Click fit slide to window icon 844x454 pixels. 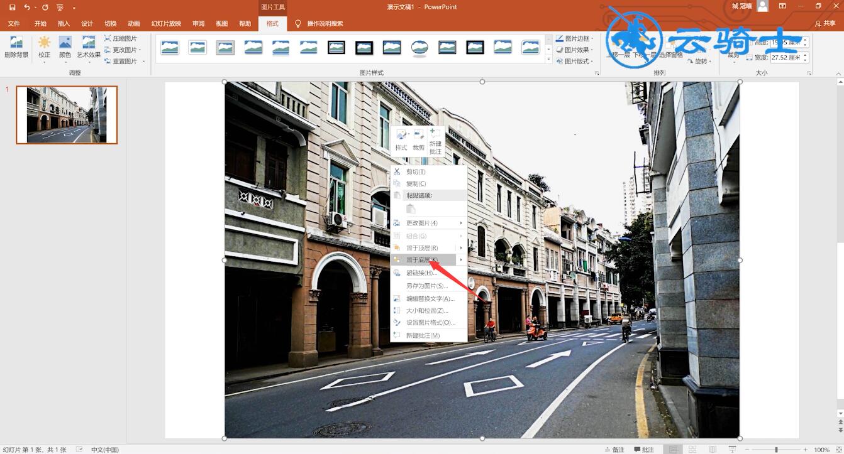point(838,450)
